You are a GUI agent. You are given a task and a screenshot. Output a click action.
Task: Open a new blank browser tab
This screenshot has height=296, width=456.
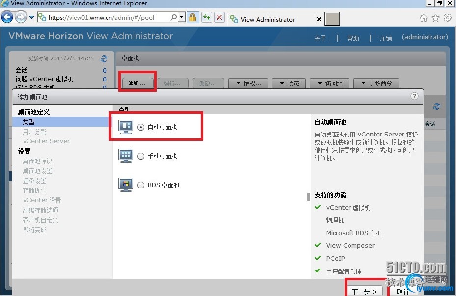click(x=332, y=19)
